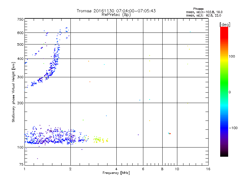Click the x-axis tick label "2"
The height and width of the screenshot is (184, 245).
70,169
